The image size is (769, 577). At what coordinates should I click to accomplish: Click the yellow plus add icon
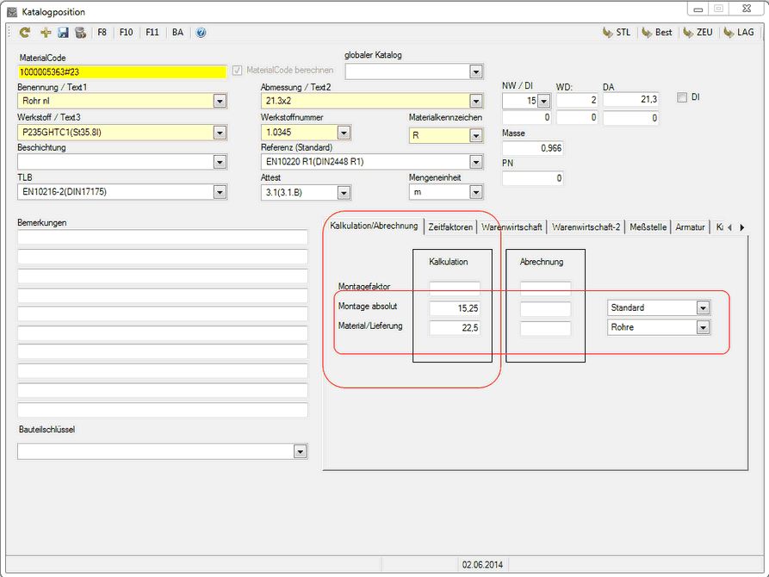45,33
